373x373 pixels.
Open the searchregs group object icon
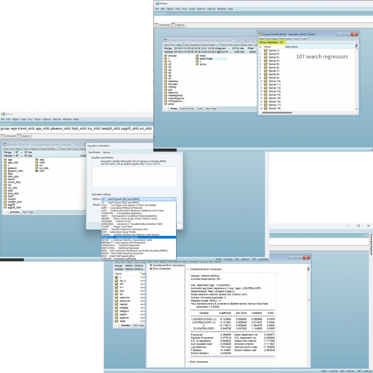click(x=197, y=59)
